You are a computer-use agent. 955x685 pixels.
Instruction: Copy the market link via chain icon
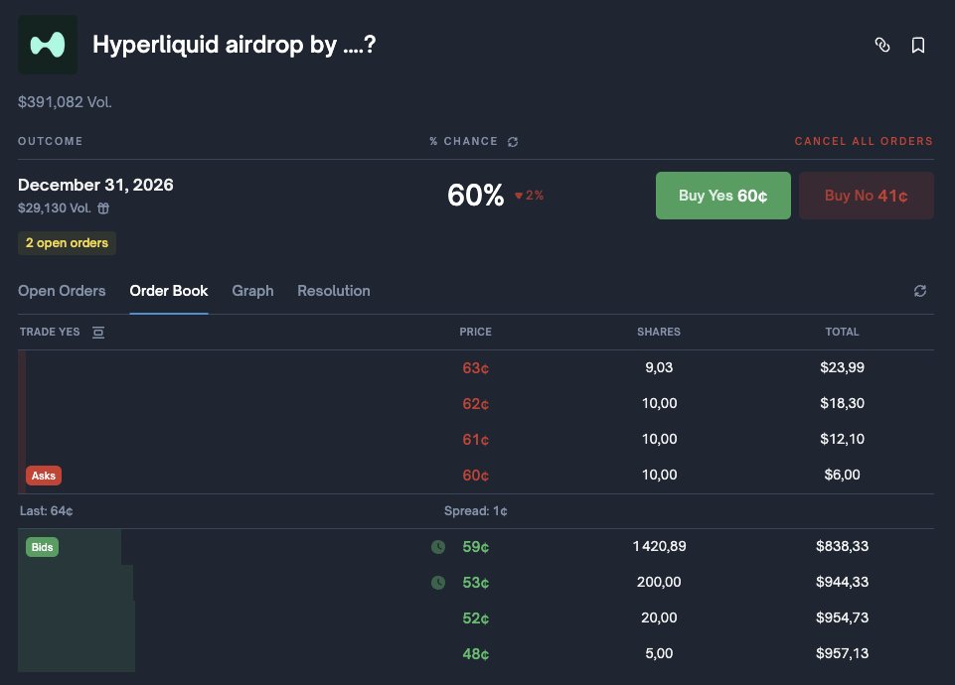coord(881,45)
